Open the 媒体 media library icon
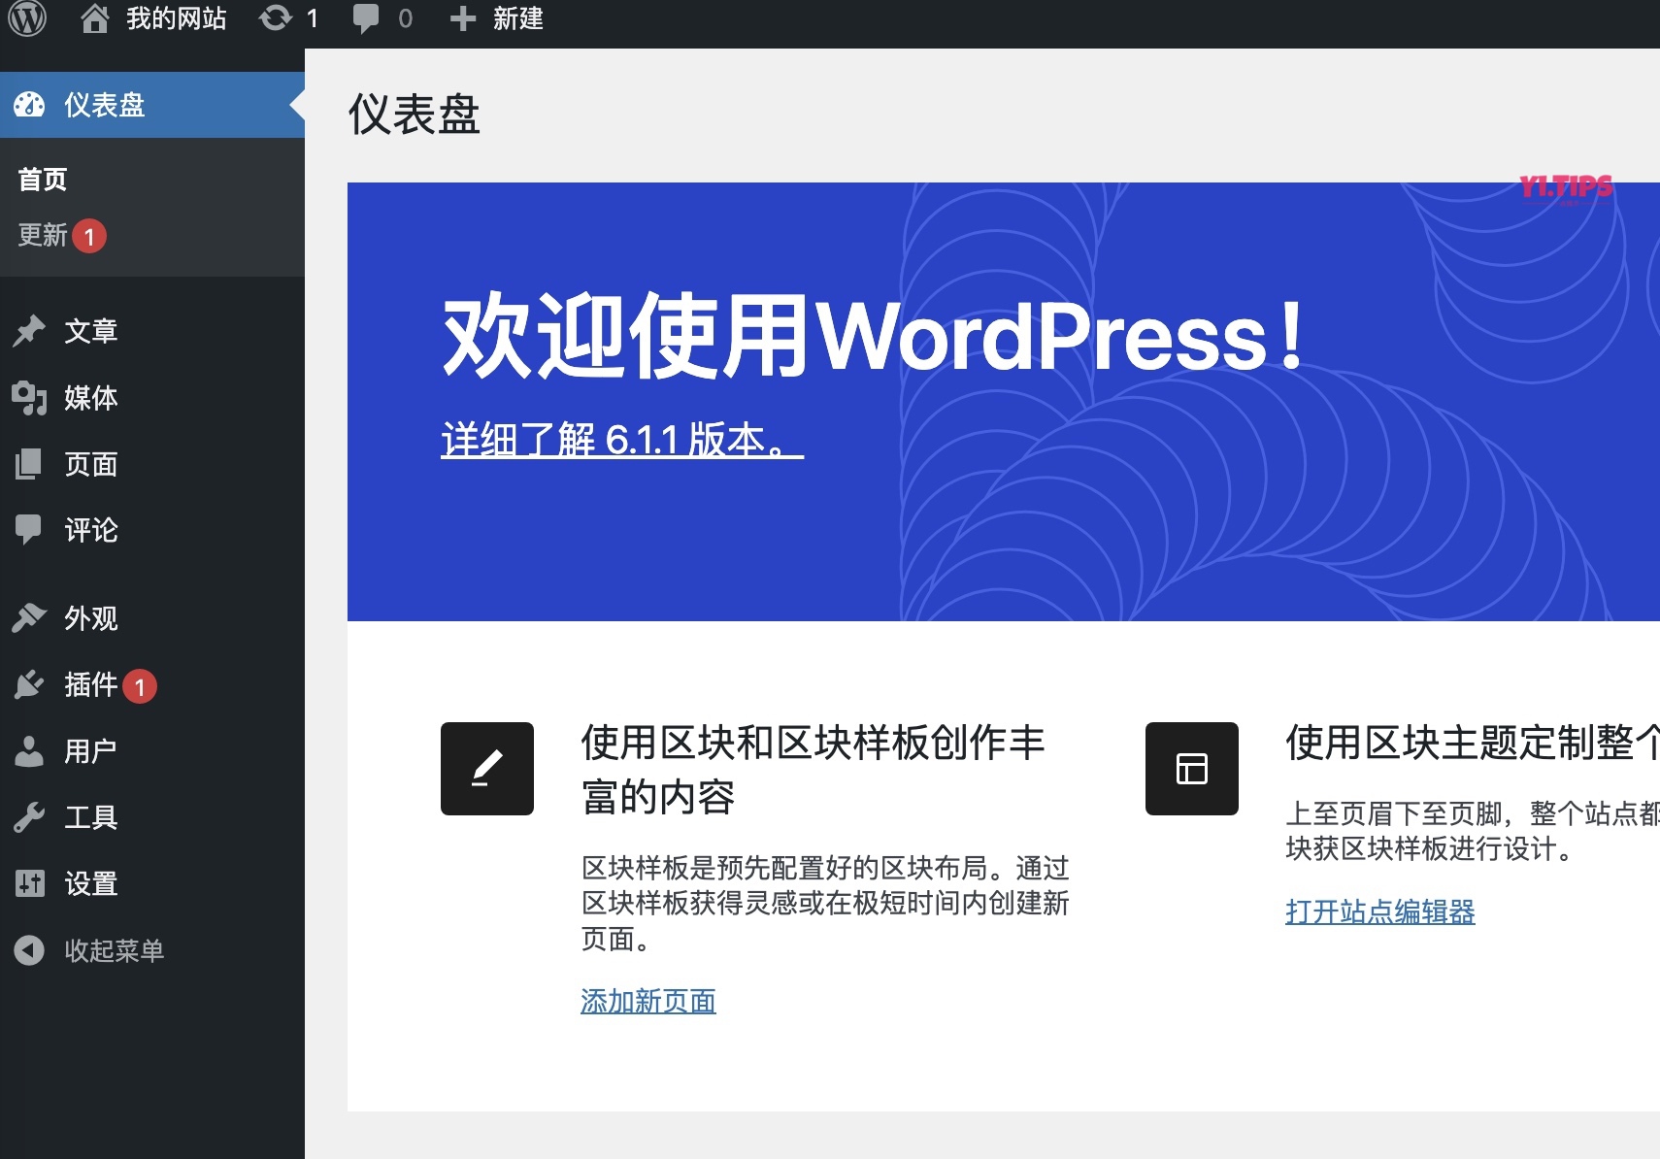The height and width of the screenshot is (1159, 1660). click(30, 398)
